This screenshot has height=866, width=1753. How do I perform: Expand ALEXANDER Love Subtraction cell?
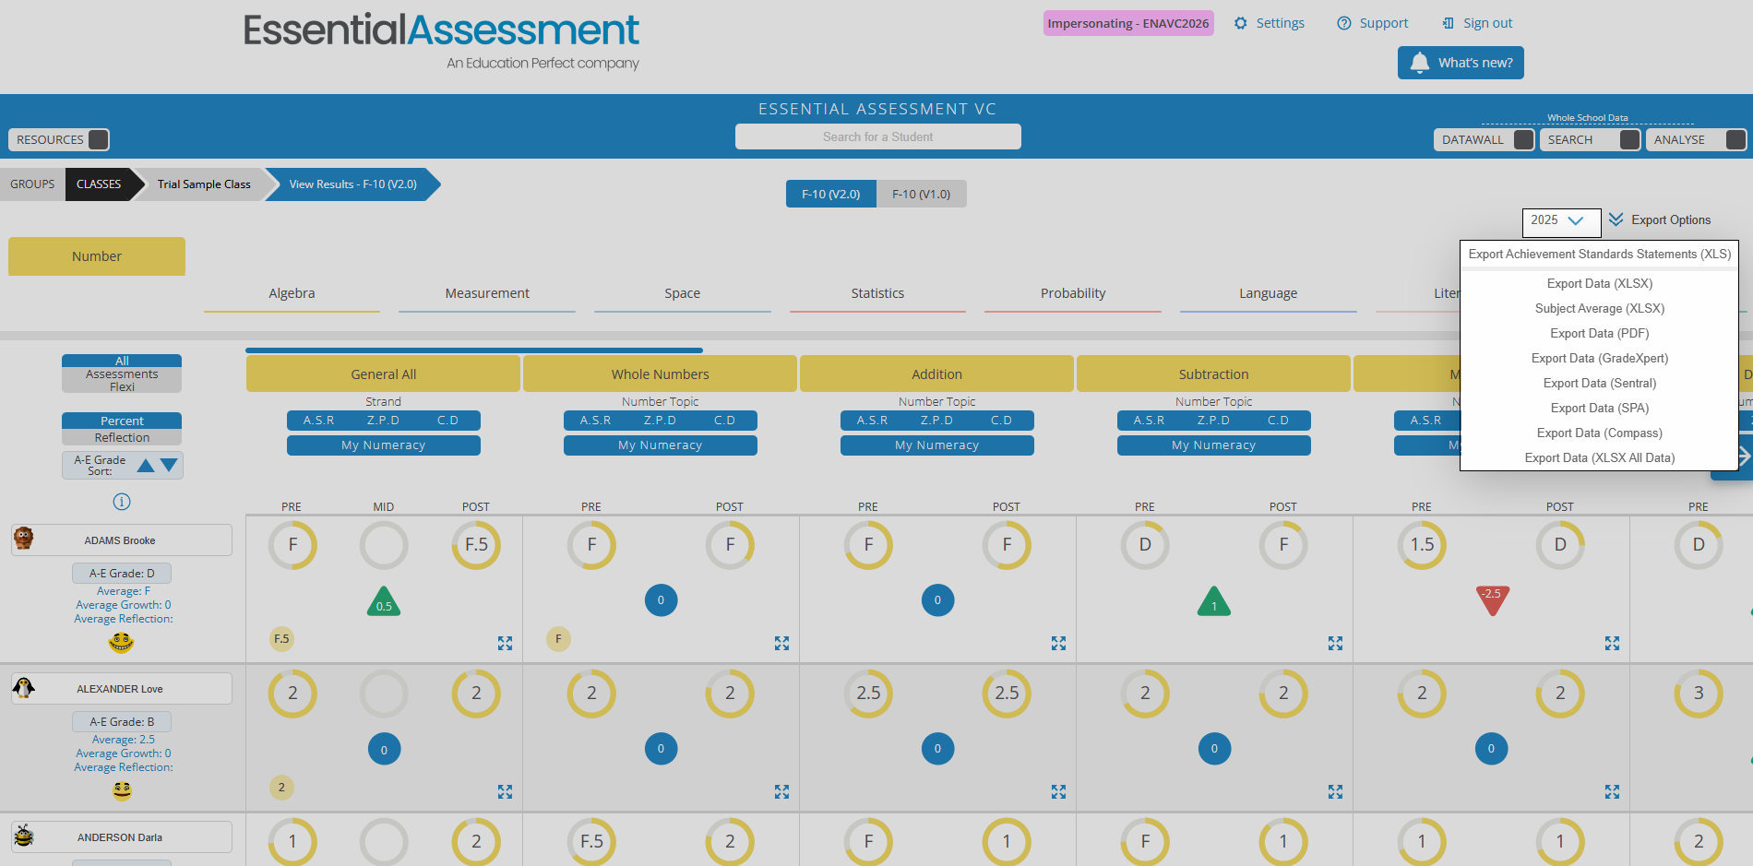point(1335,791)
